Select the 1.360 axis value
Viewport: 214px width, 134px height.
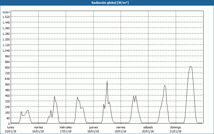[6, 28]
